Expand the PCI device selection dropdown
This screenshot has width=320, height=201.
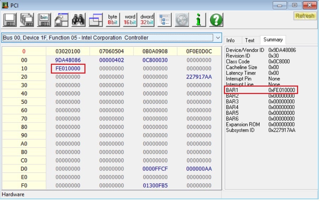click(218, 38)
